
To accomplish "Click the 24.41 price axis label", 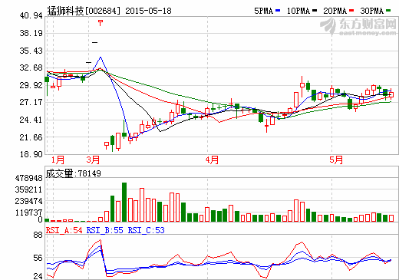I will pos(31,120).
